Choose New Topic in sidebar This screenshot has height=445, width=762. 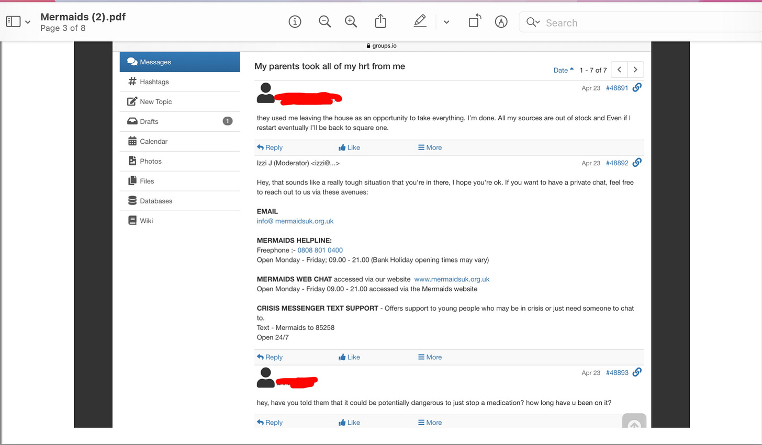(x=180, y=101)
